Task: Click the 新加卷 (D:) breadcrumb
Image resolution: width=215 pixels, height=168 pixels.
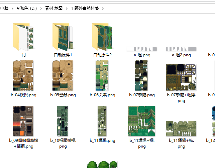Action: [x=27, y=8]
